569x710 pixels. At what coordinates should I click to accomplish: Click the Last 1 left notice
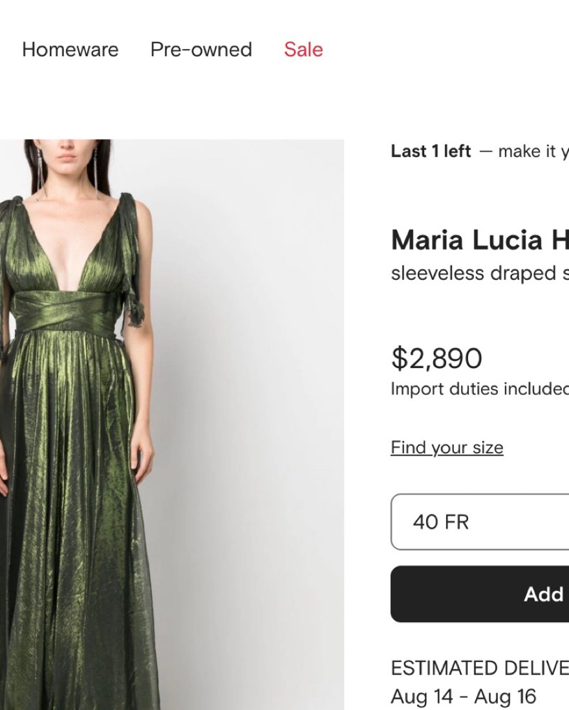point(431,151)
